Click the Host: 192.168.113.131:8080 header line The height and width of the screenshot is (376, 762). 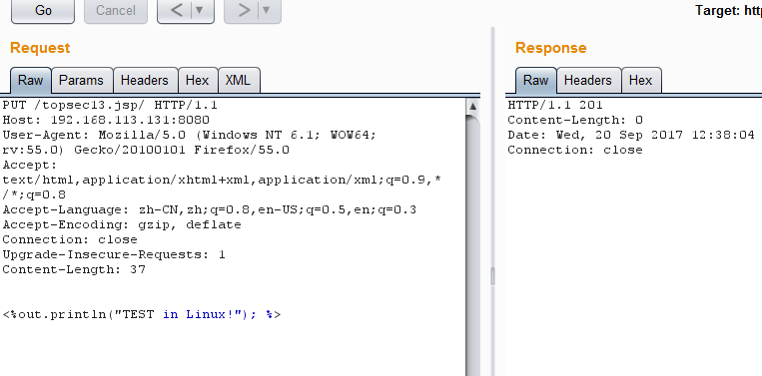coord(106,120)
